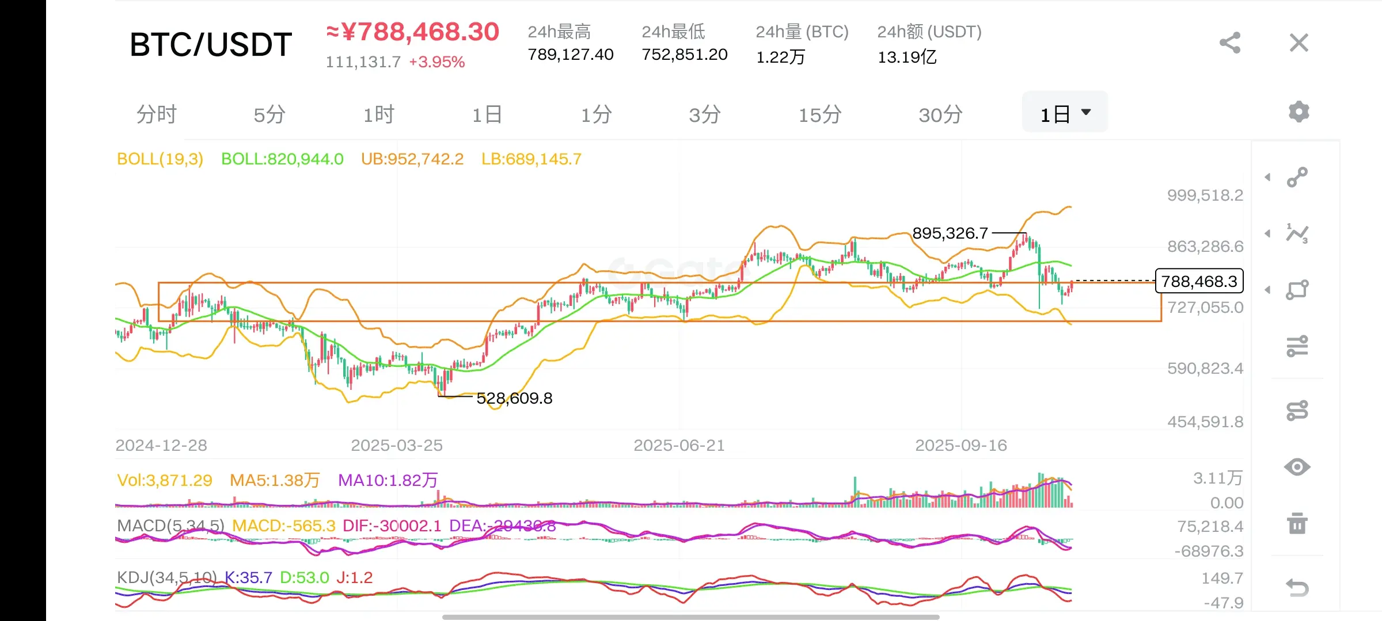
Task: Toggle drawing visibility with the eye icon
Action: tap(1297, 467)
